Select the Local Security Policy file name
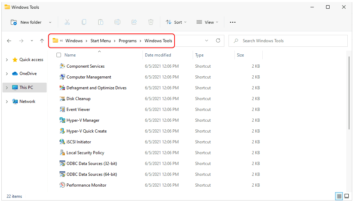 point(85,153)
